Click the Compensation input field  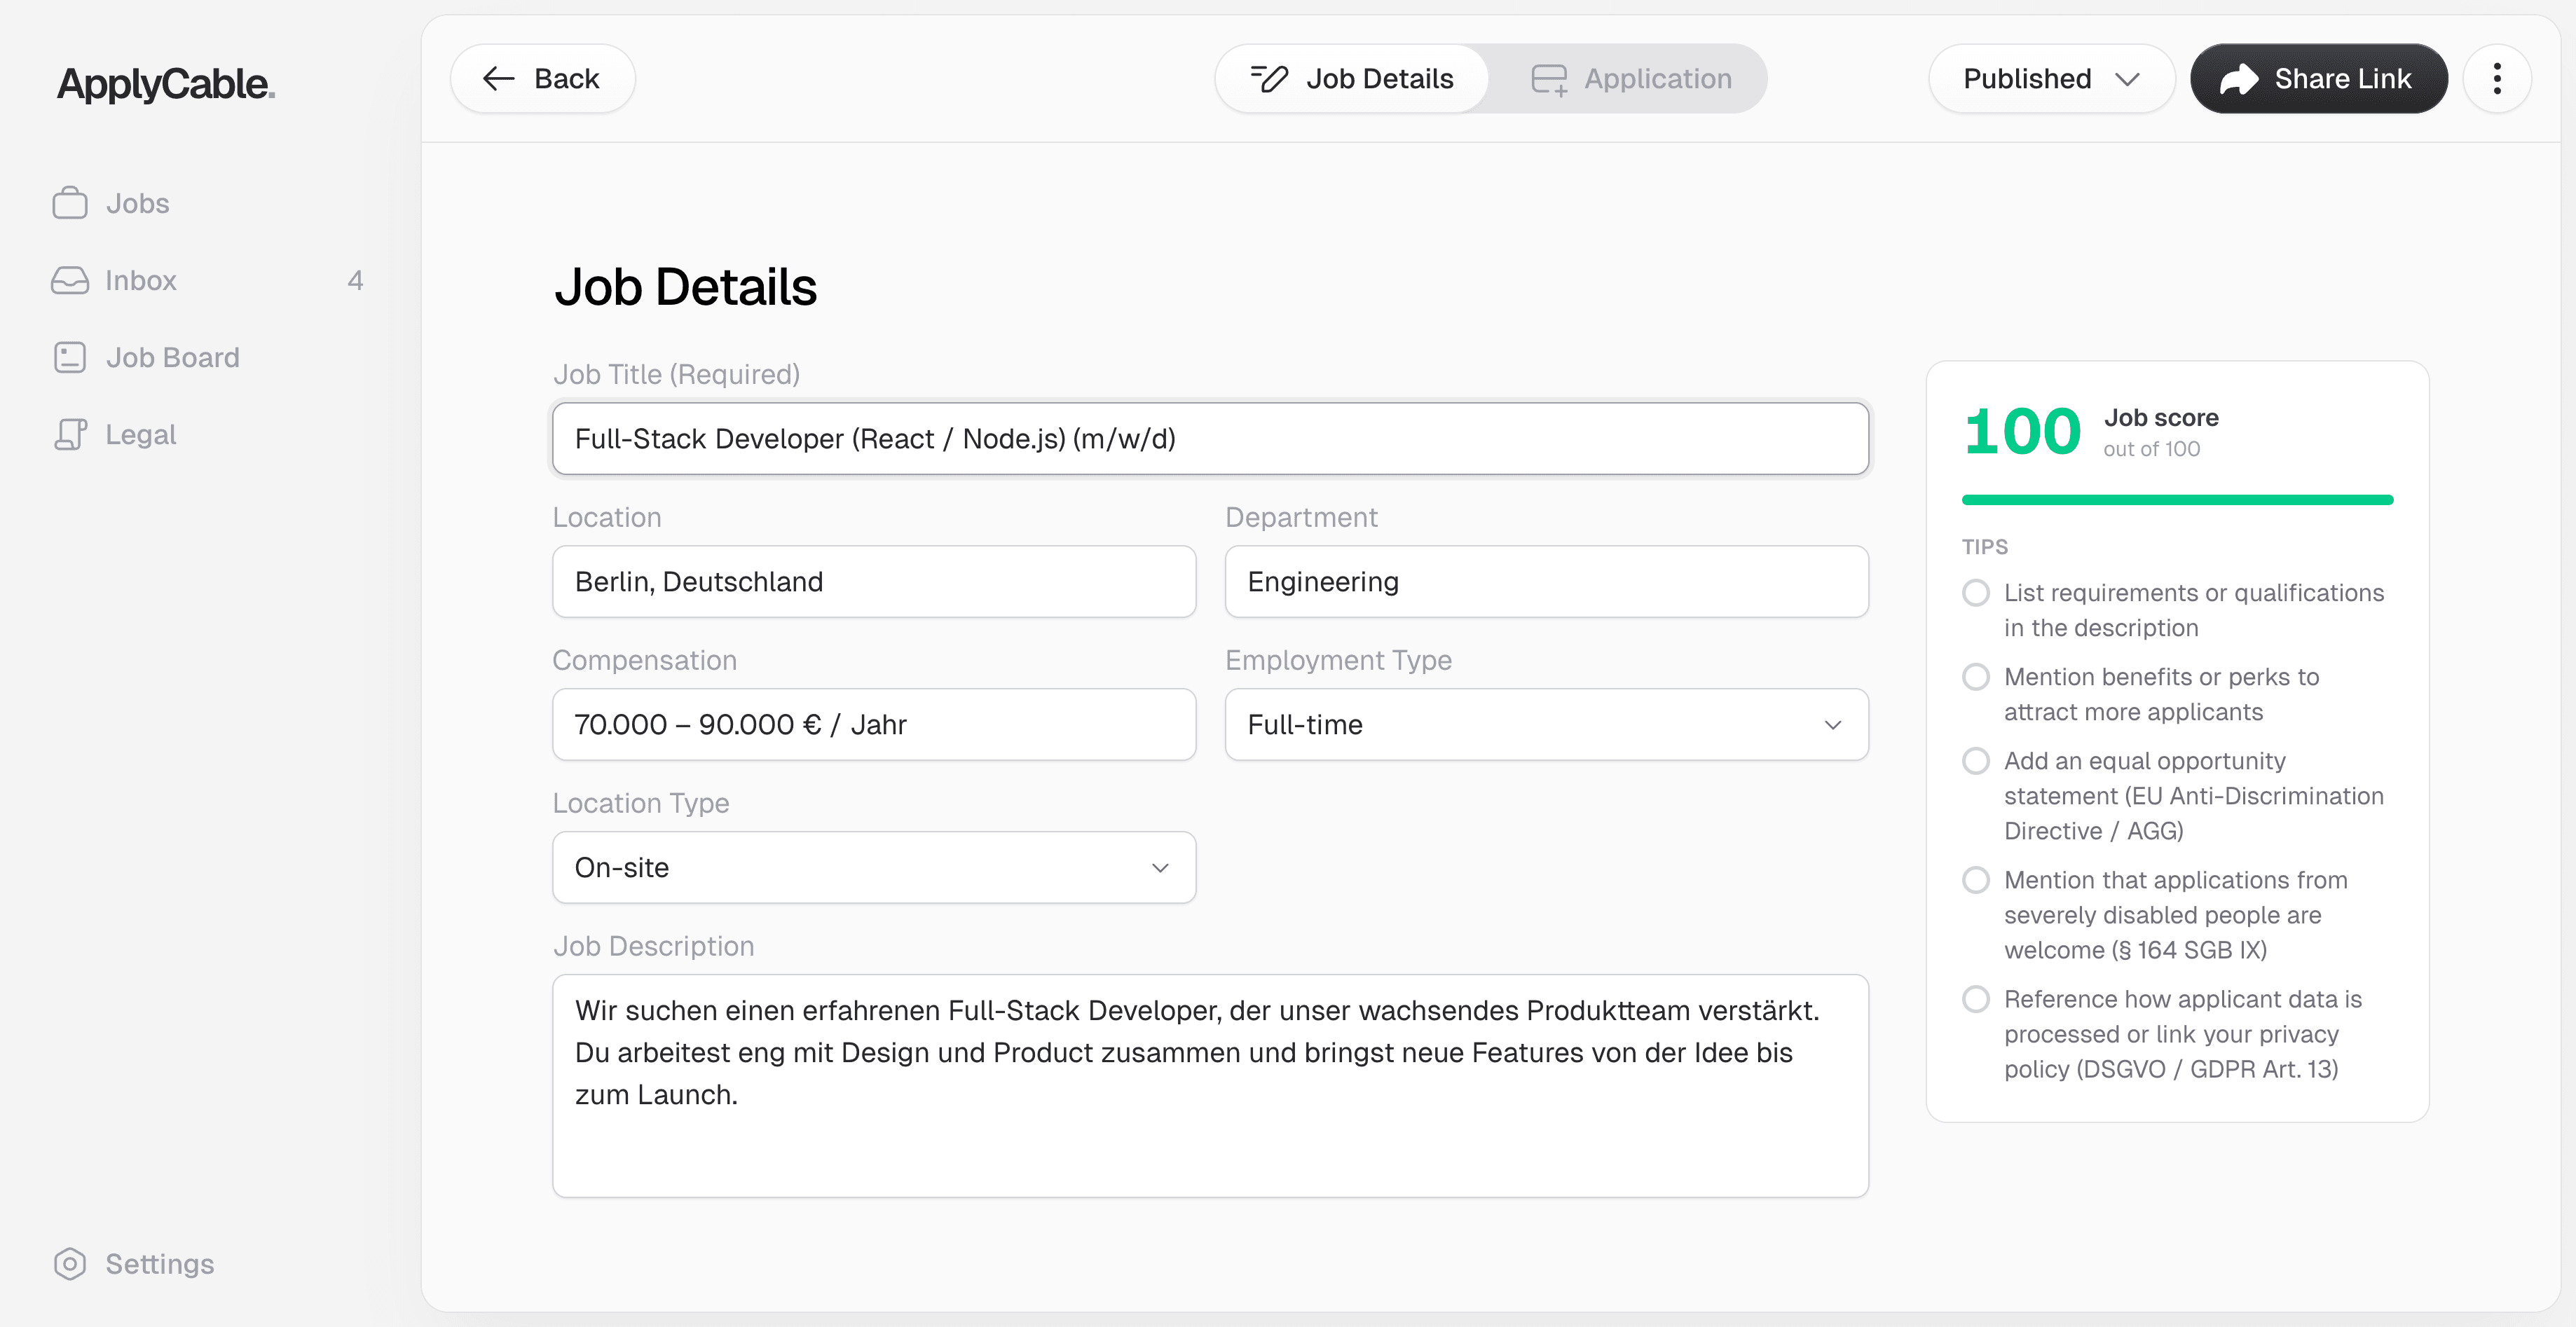[x=874, y=724]
